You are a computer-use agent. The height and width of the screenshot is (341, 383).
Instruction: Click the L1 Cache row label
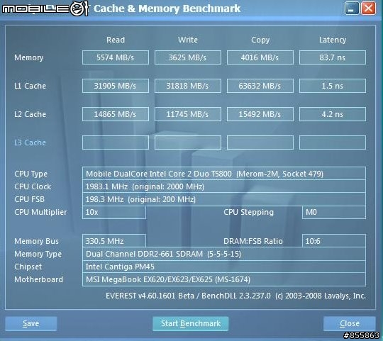click(30, 86)
